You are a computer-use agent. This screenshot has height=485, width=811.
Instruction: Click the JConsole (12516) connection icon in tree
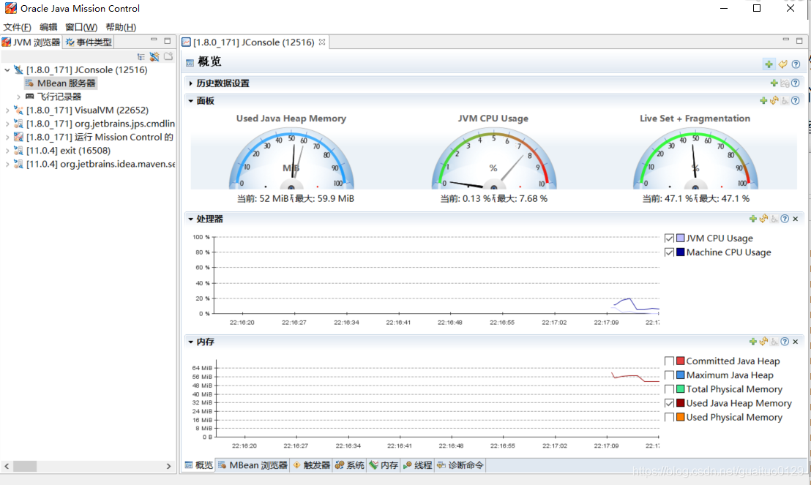click(18, 69)
